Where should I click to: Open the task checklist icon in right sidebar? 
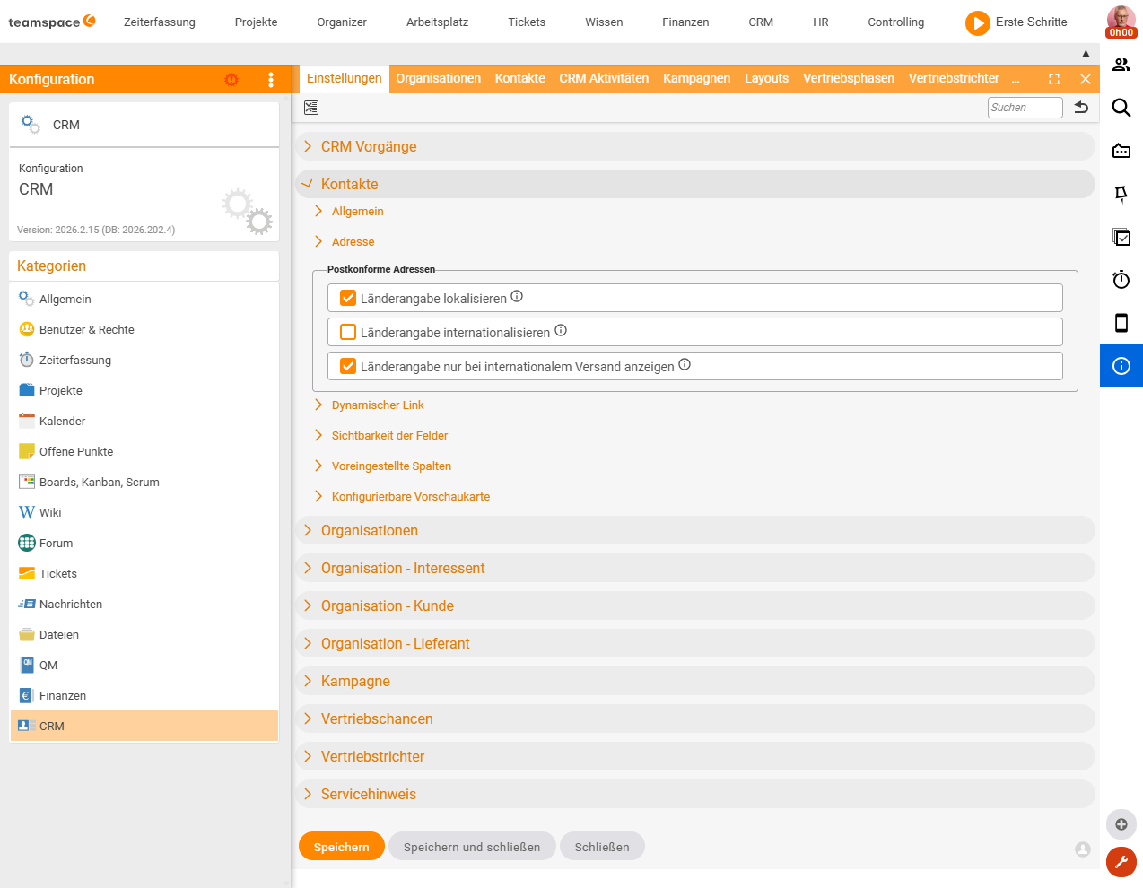click(x=1121, y=237)
